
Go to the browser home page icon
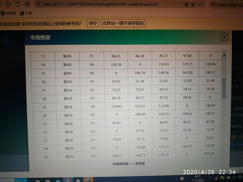point(8,4)
